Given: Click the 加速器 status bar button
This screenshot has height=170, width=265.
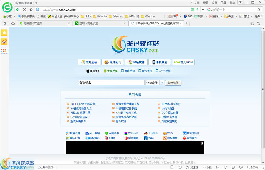Looking at the screenshot, I should [x=192, y=167].
